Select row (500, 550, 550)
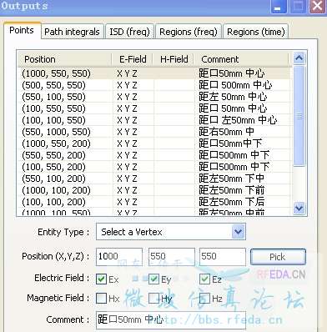The width and height of the screenshot is (327, 332). [154, 85]
